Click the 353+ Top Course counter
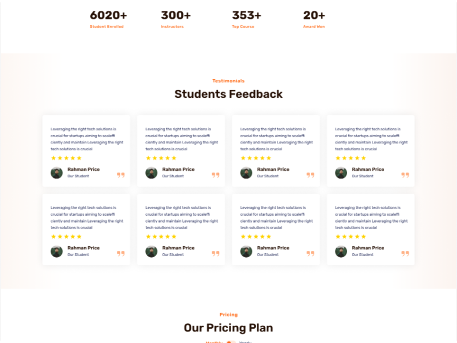The image size is (457, 343). (x=246, y=15)
